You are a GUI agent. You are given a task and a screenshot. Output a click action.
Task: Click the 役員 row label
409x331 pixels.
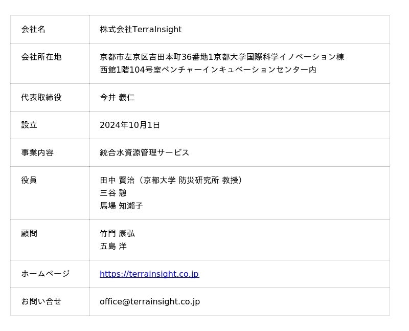click(x=29, y=180)
